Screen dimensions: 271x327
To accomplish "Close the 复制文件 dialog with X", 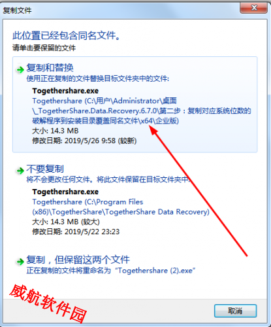I will click(253, 8).
